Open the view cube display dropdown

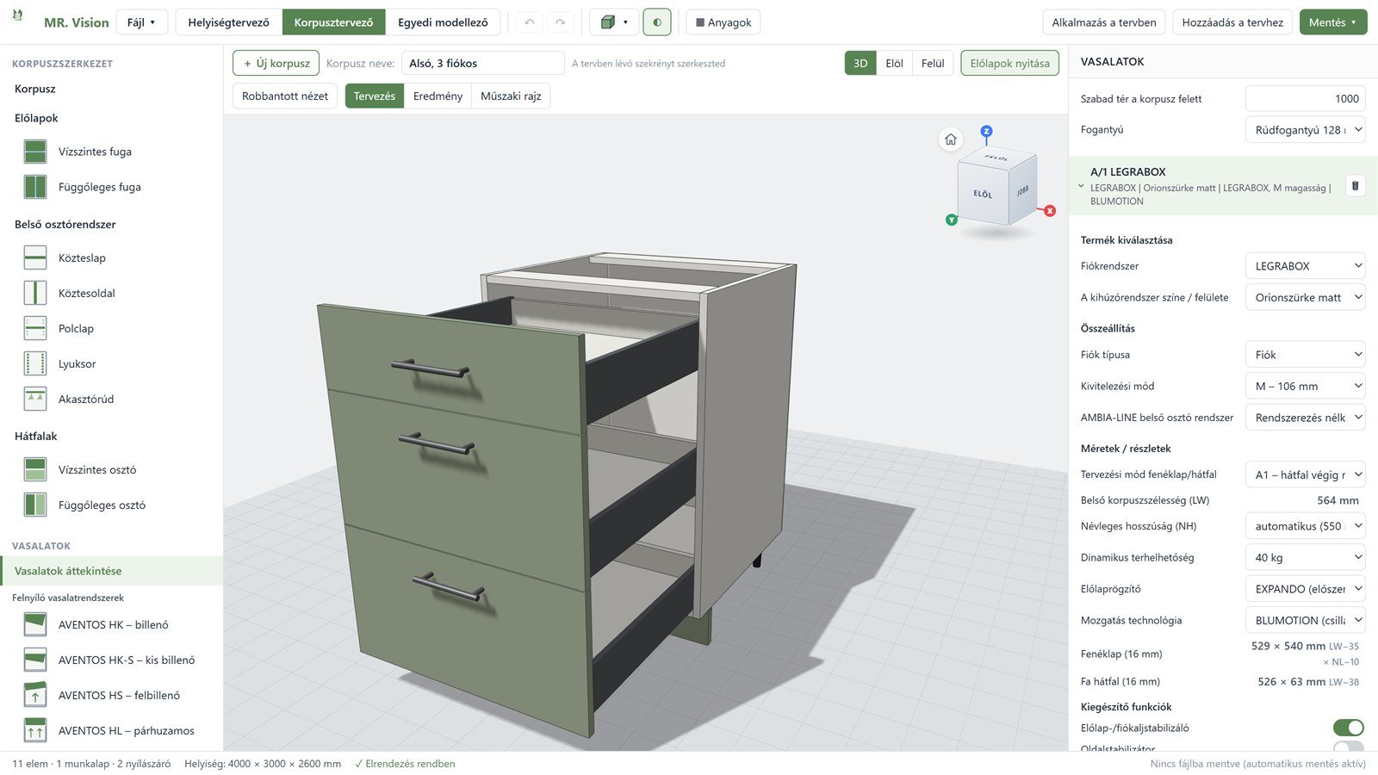pyautogui.click(x=614, y=22)
